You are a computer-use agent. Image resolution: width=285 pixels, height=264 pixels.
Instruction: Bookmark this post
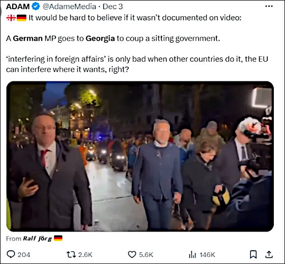tap(253, 254)
